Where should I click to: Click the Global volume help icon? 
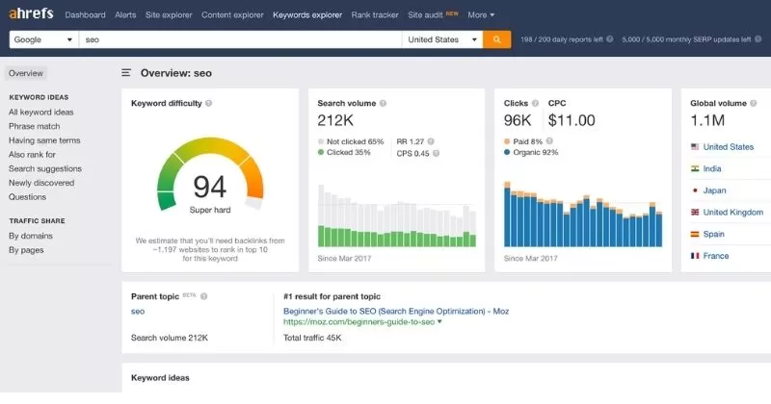[755, 103]
